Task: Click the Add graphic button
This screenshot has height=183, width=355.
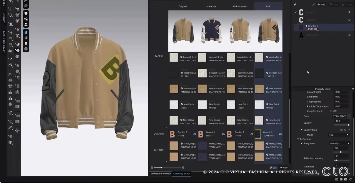Action: [x=321, y=4]
